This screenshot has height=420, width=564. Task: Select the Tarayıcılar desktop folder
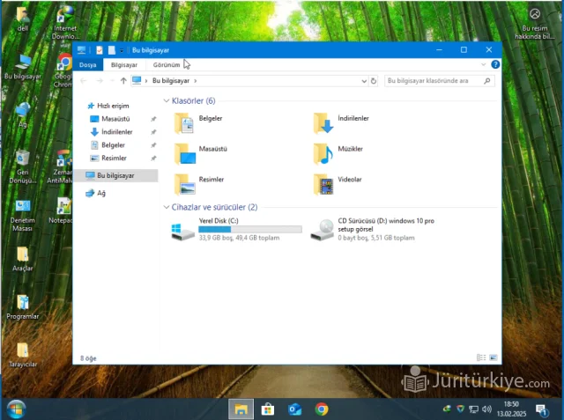coord(22,355)
